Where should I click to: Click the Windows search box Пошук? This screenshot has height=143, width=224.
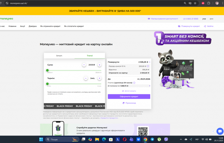(62, 140)
